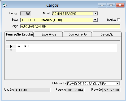Click the Registro date field 10/10/2014

tap(75, 90)
